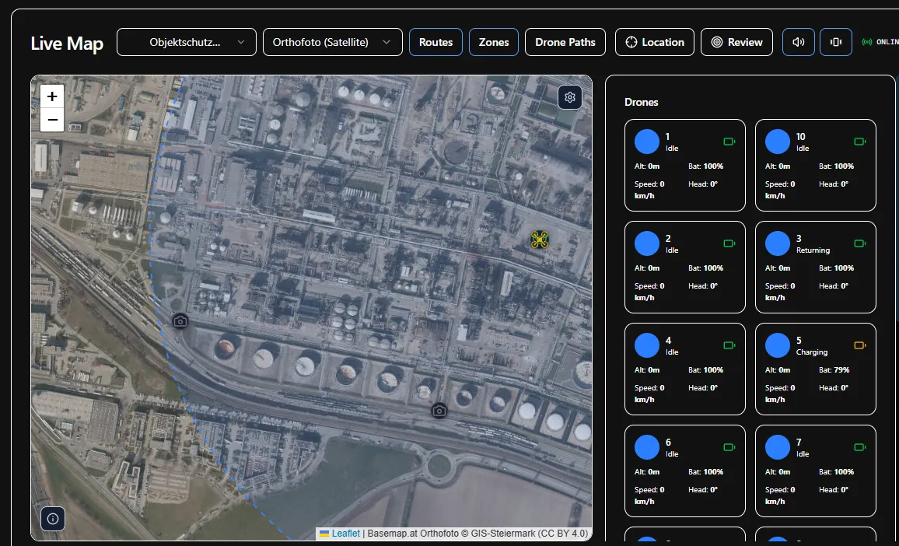Viewport: 899px width, 546px height.
Task: Open the map settings gear
Action: tap(570, 97)
